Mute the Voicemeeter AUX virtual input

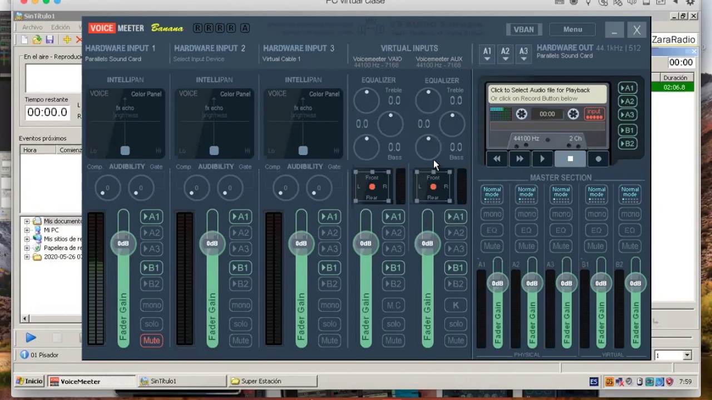(x=456, y=340)
